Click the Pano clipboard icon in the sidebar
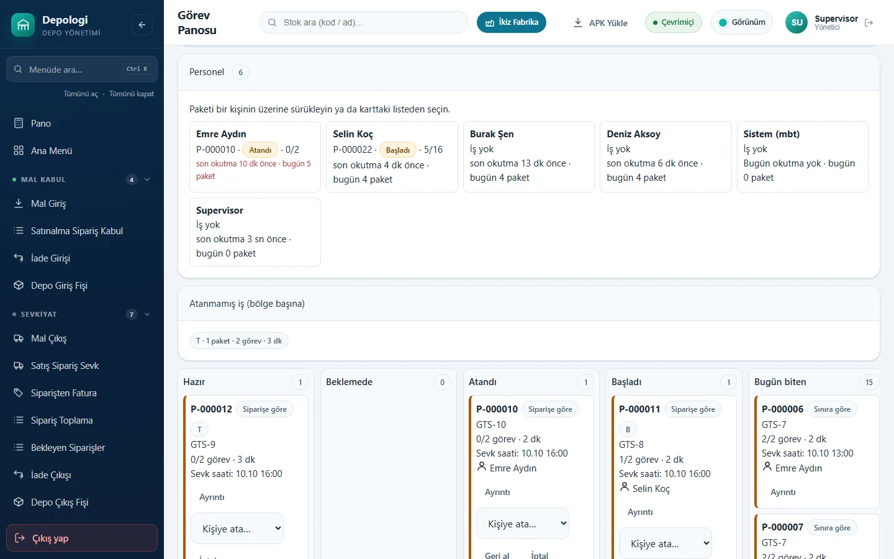The width and height of the screenshot is (894, 559). tap(19, 123)
